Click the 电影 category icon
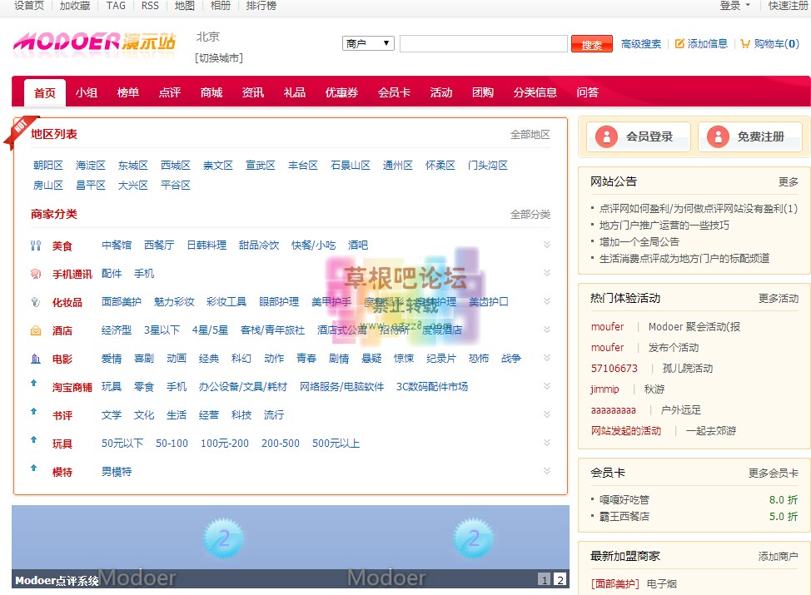Viewport: 811px width, 595px height. (35, 359)
